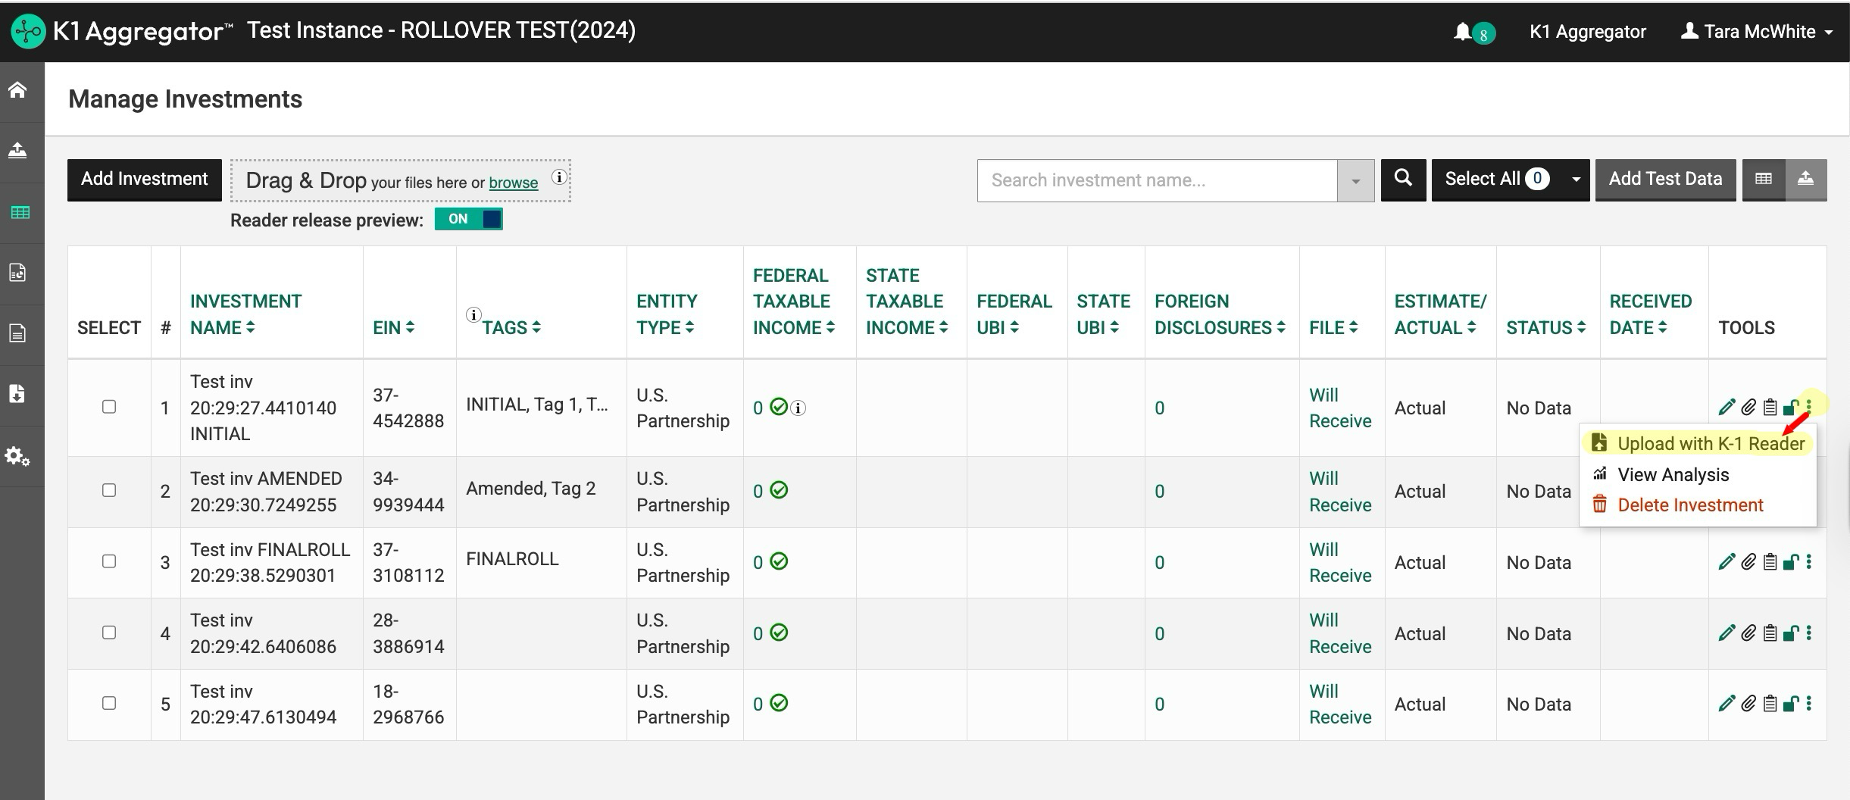Open three-dot menu for row 3

point(1809,562)
